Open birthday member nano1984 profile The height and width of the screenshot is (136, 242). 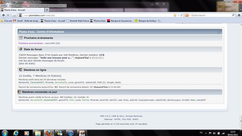pos(50,43)
